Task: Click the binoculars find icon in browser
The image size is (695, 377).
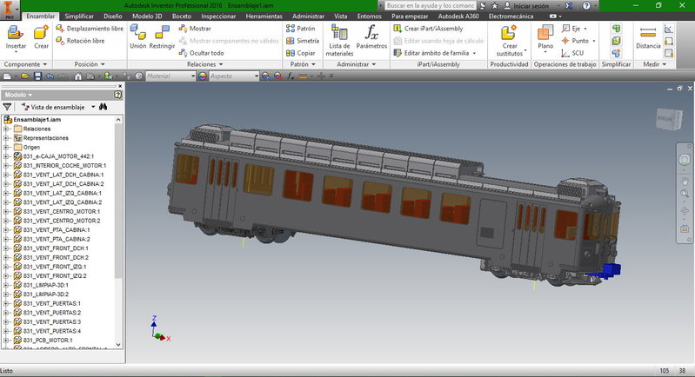Action: [103, 107]
